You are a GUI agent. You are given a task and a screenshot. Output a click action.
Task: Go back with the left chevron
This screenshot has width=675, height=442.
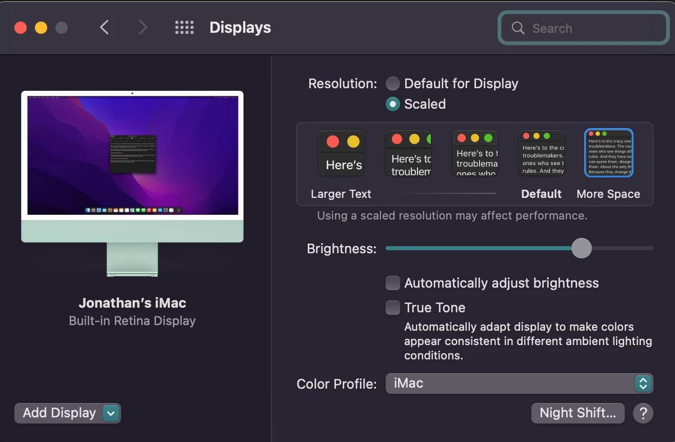104,28
